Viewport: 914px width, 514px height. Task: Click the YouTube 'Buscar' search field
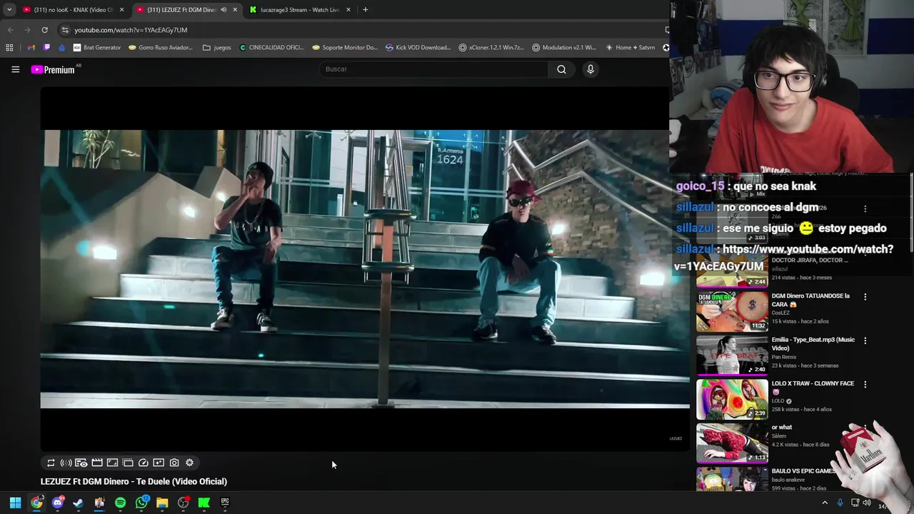click(x=433, y=69)
